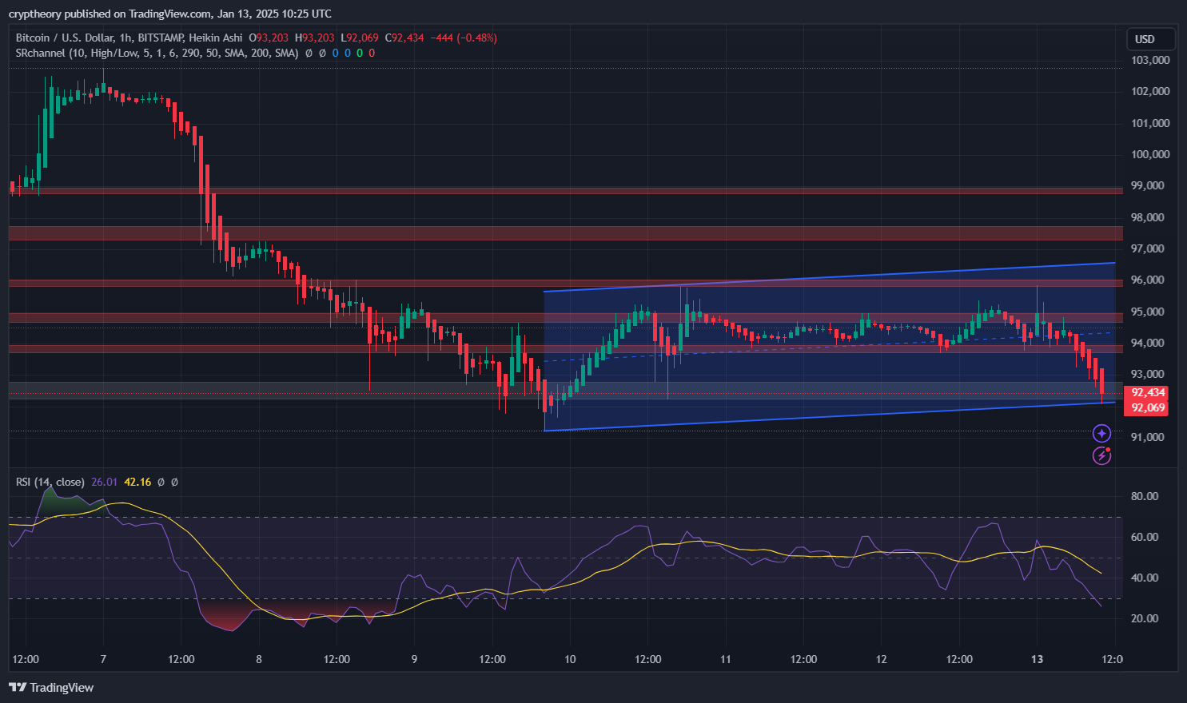This screenshot has height=703, width=1187.
Task: Select the SRchannel indicator legend
Action: pos(157,53)
